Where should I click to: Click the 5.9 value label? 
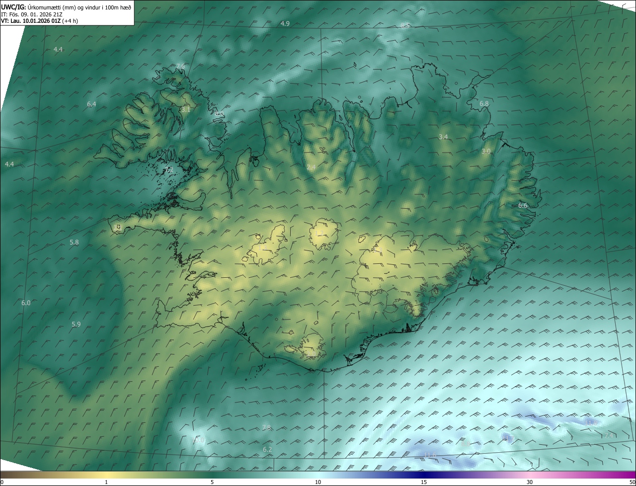76,324
